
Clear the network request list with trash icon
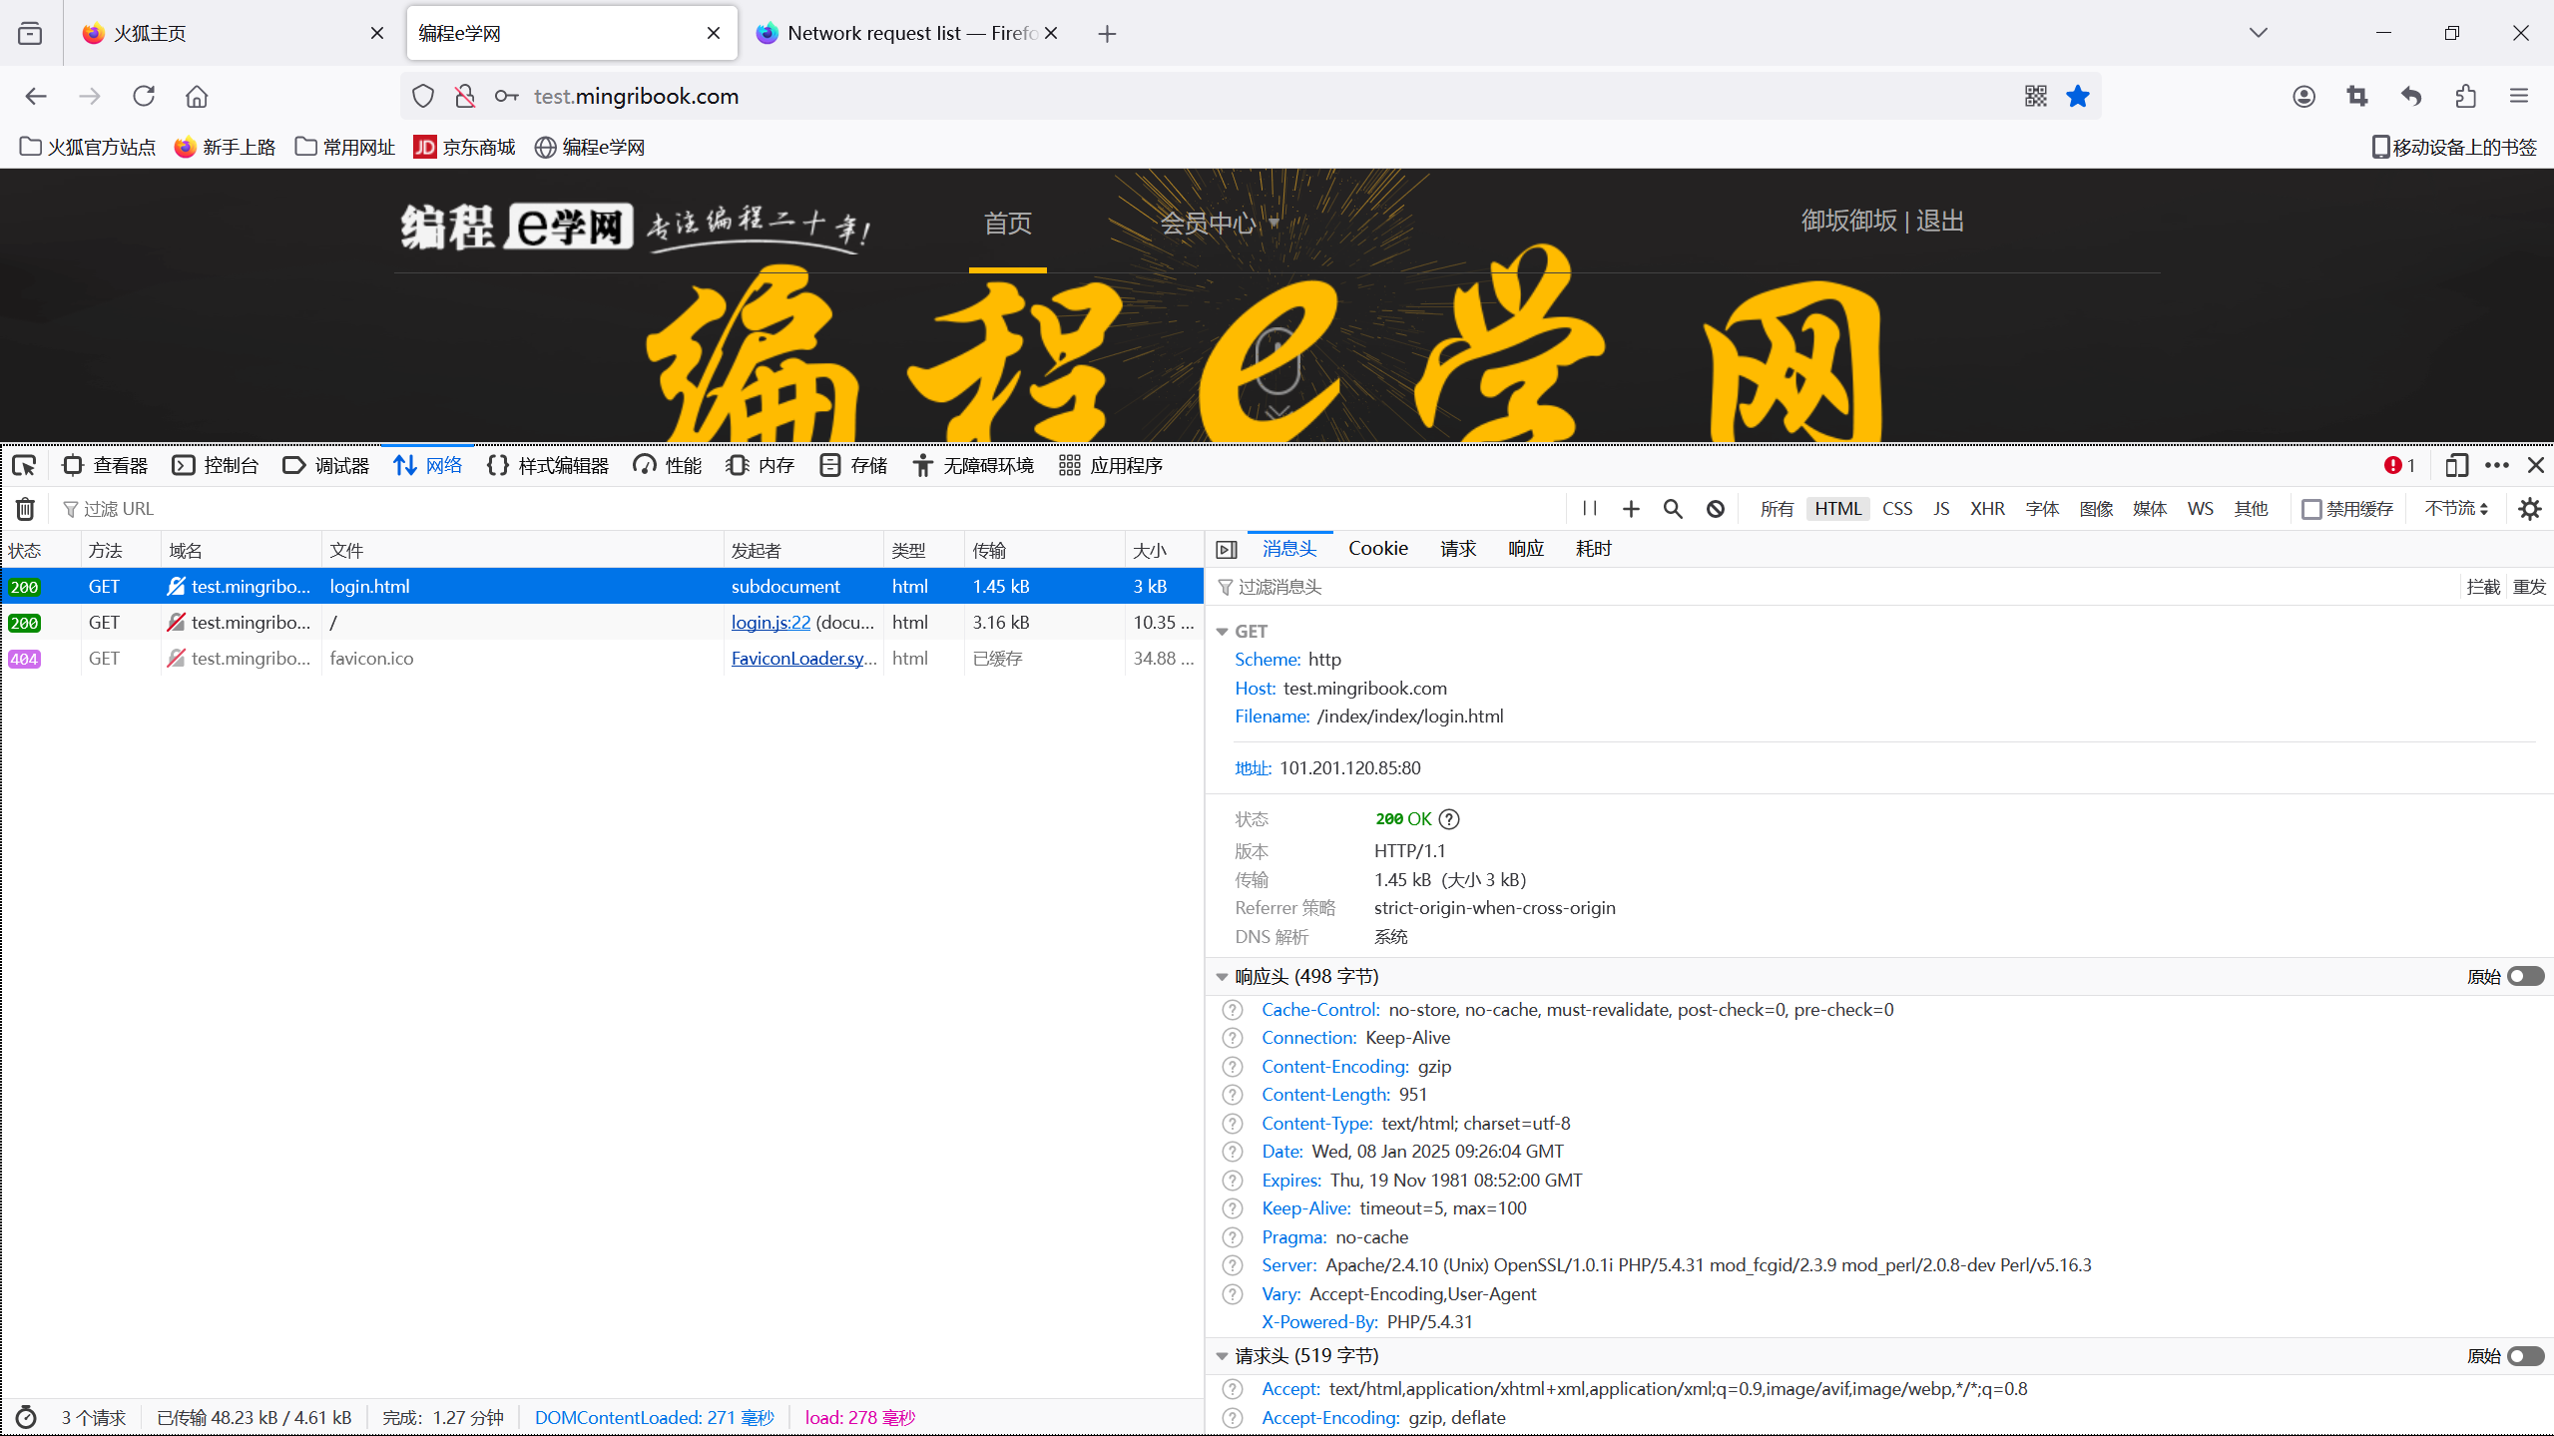pos(26,509)
